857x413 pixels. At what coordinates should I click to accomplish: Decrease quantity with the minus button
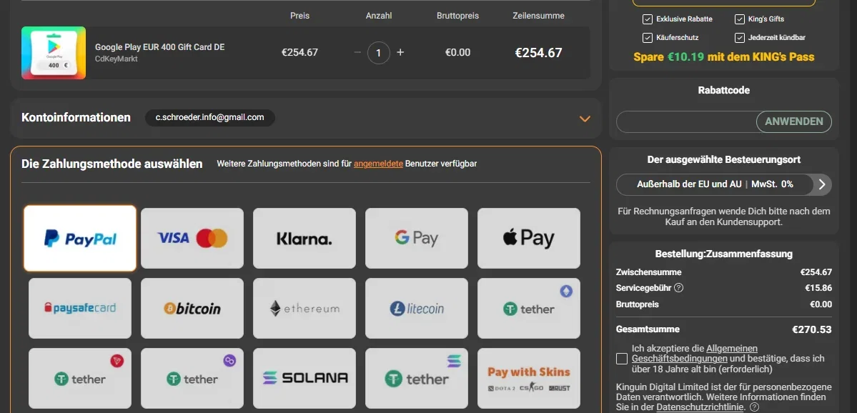click(x=357, y=52)
